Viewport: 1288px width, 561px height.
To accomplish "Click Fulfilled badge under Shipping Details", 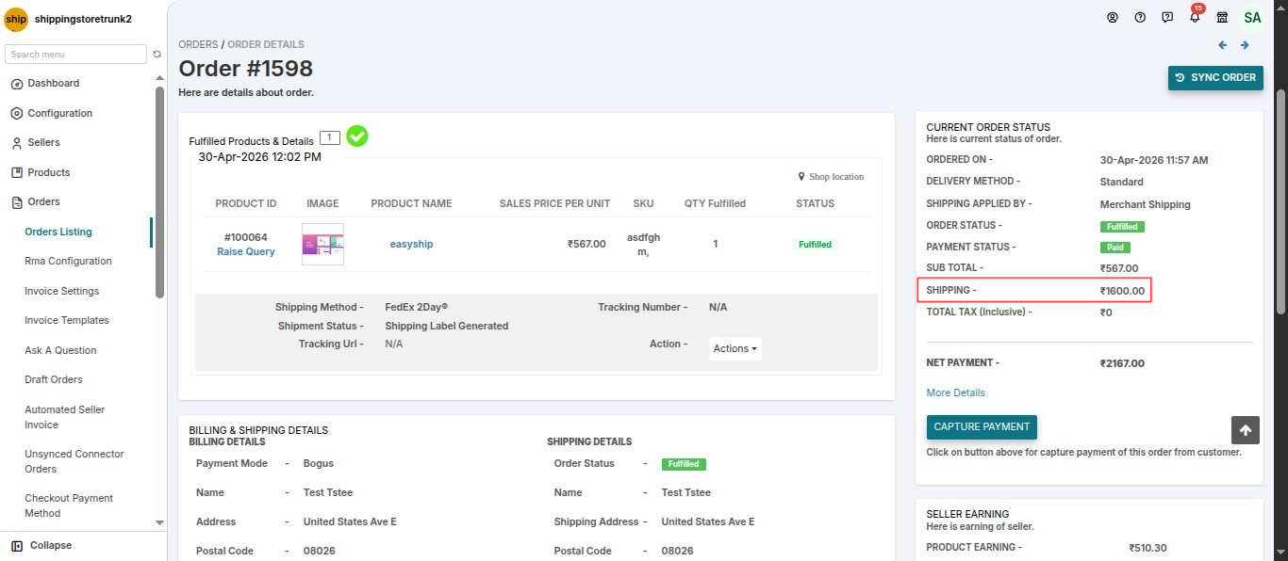I will (x=684, y=464).
